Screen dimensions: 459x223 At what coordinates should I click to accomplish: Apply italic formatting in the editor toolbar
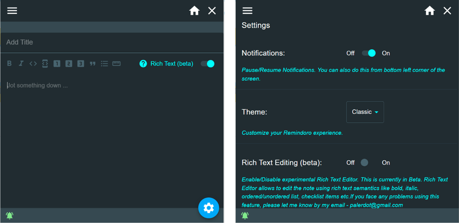pos(21,64)
